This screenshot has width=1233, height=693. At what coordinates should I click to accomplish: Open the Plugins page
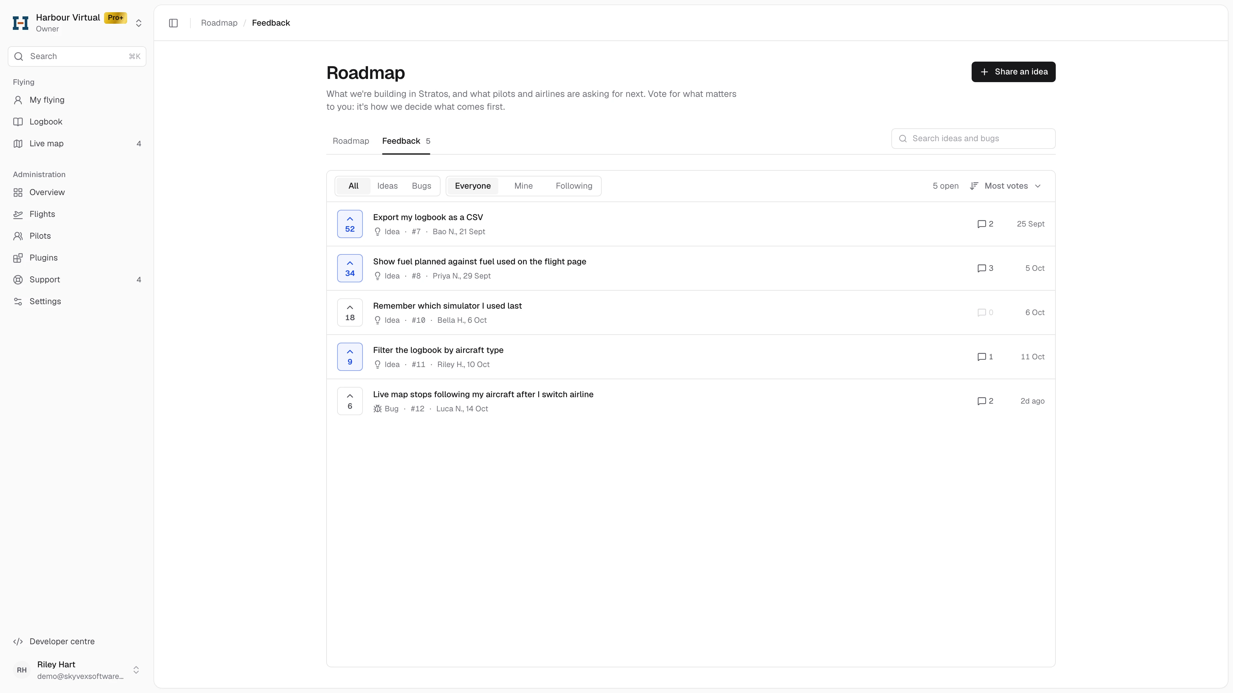77,258
